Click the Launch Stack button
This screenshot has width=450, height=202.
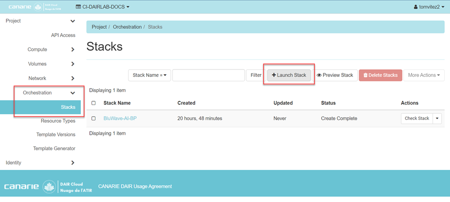(x=289, y=75)
